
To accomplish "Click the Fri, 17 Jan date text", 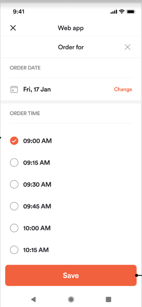I will click(37, 90).
